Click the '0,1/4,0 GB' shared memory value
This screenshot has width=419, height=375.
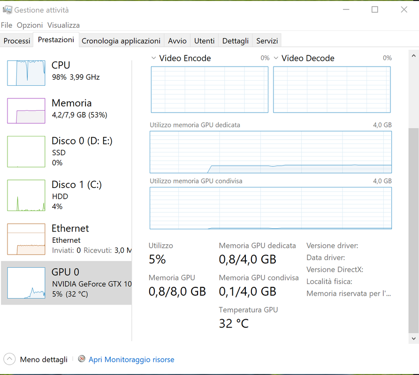(x=247, y=292)
